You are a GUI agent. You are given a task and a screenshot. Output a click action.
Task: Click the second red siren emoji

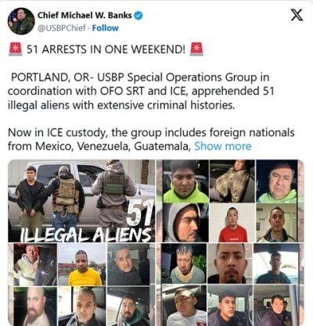(196, 49)
